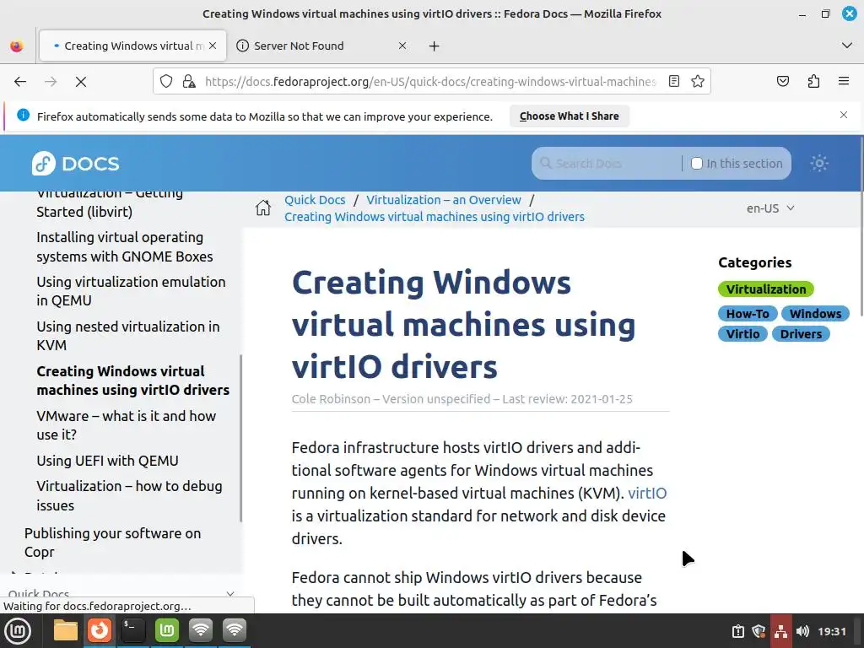This screenshot has height=648, width=864.
Task: Open the en-US language dropdown
Action: (769, 208)
